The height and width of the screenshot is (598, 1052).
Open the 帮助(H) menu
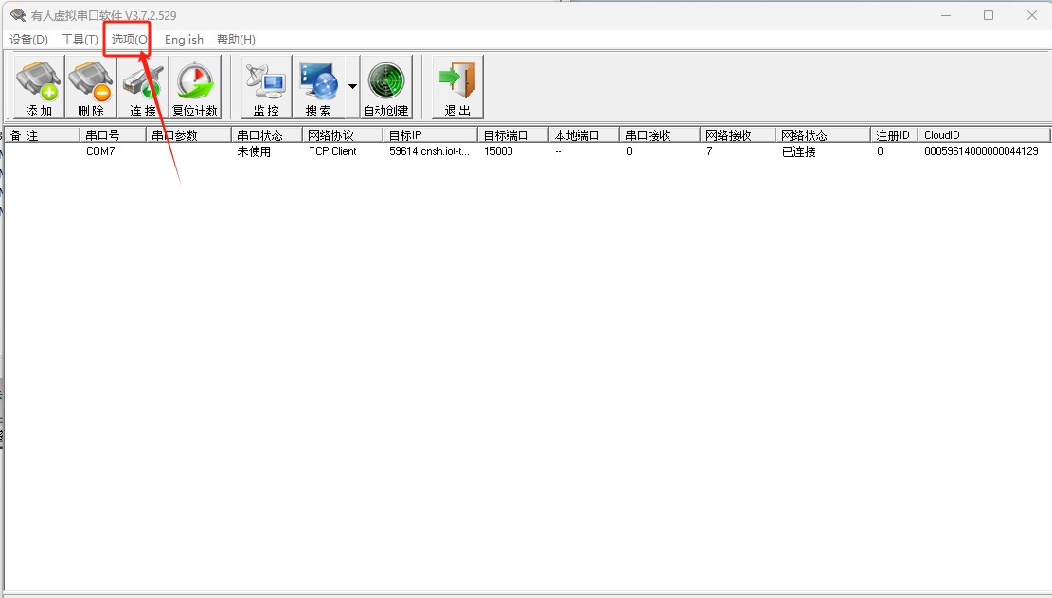point(236,40)
